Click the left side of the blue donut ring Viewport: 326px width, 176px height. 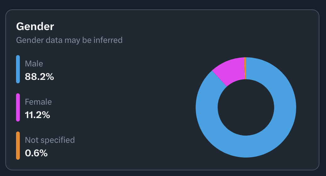[207, 107]
